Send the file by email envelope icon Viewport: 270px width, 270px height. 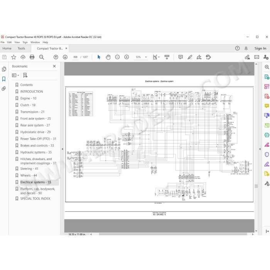click(x=257, y=57)
